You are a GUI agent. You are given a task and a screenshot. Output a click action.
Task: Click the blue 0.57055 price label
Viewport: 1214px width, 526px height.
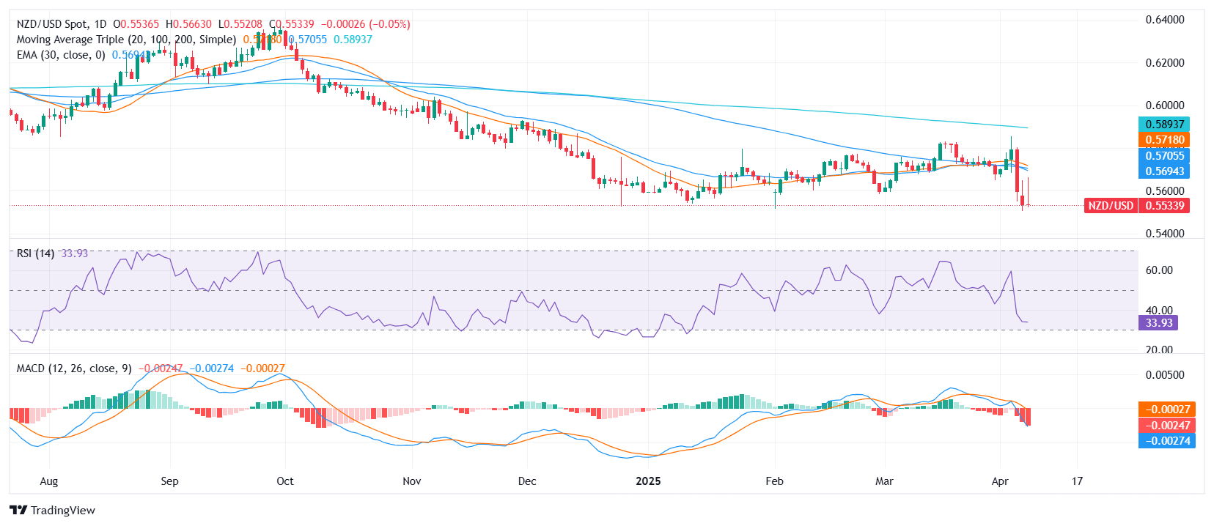pyautogui.click(x=1164, y=155)
